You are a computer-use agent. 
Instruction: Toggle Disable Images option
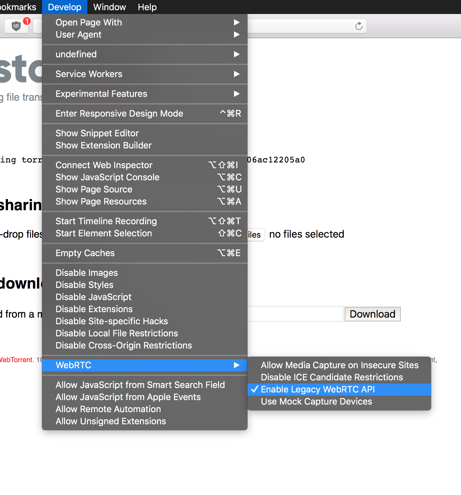[145, 273]
